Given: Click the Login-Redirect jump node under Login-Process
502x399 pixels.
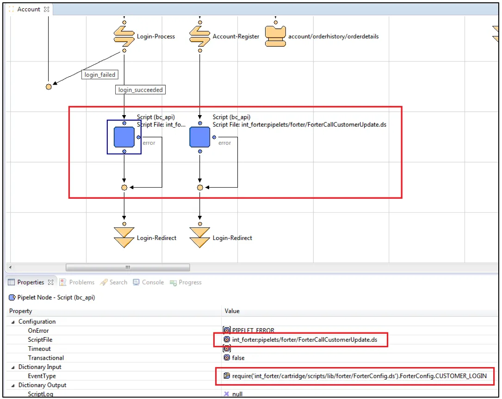Looking at the screenshot, I should coord(124,238).
